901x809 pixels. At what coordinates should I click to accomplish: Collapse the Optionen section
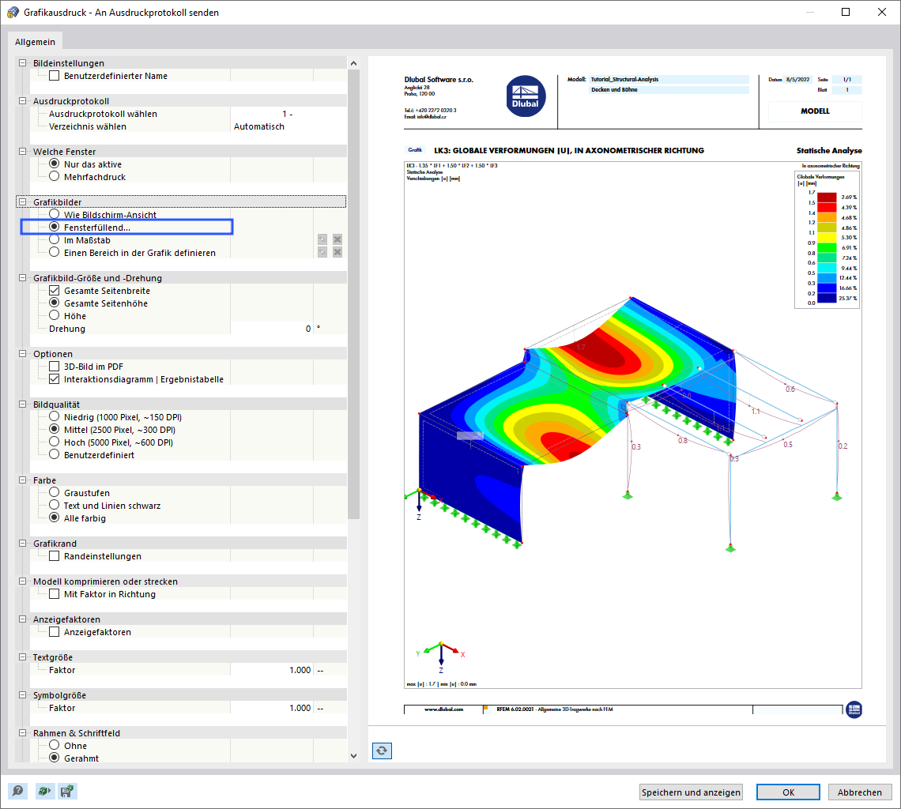click(x=22, y=354)
